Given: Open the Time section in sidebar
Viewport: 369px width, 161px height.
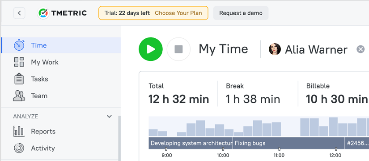Looking at the screenshot, I should 61,45.
